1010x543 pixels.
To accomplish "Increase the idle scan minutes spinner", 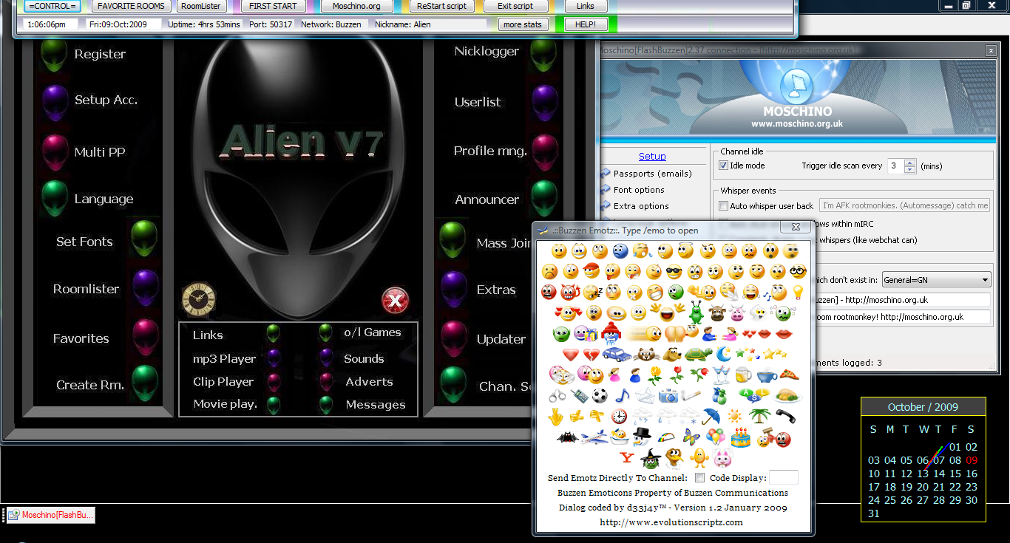I will pyautogui.click(x=910, y=162).
